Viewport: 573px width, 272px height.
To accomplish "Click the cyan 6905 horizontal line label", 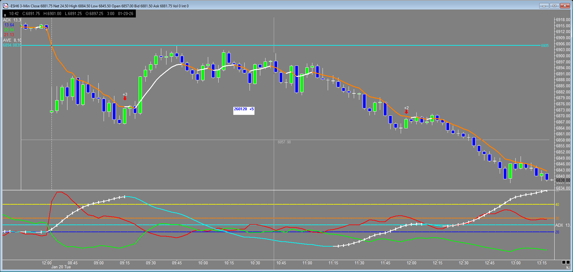I will [x=545, y=46].
